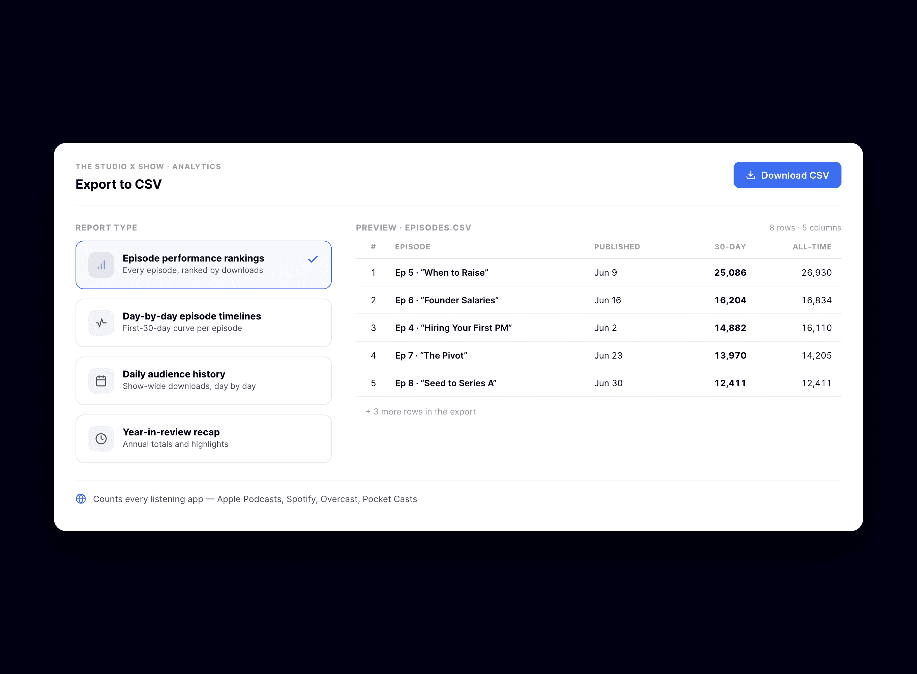Click the 30-DAY column header
The image size is (917, 674).
(730, 247)
